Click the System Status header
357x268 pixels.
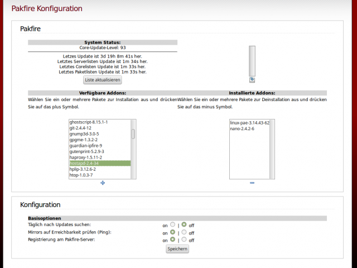tap(103, 42)
